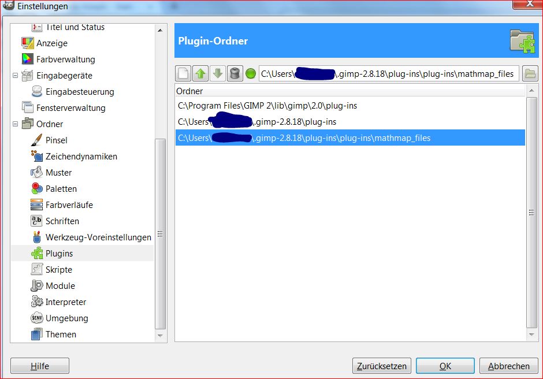Click the new folder entry icon
Image resolution: width=543 pixels, height=379 pixels.
183,73
